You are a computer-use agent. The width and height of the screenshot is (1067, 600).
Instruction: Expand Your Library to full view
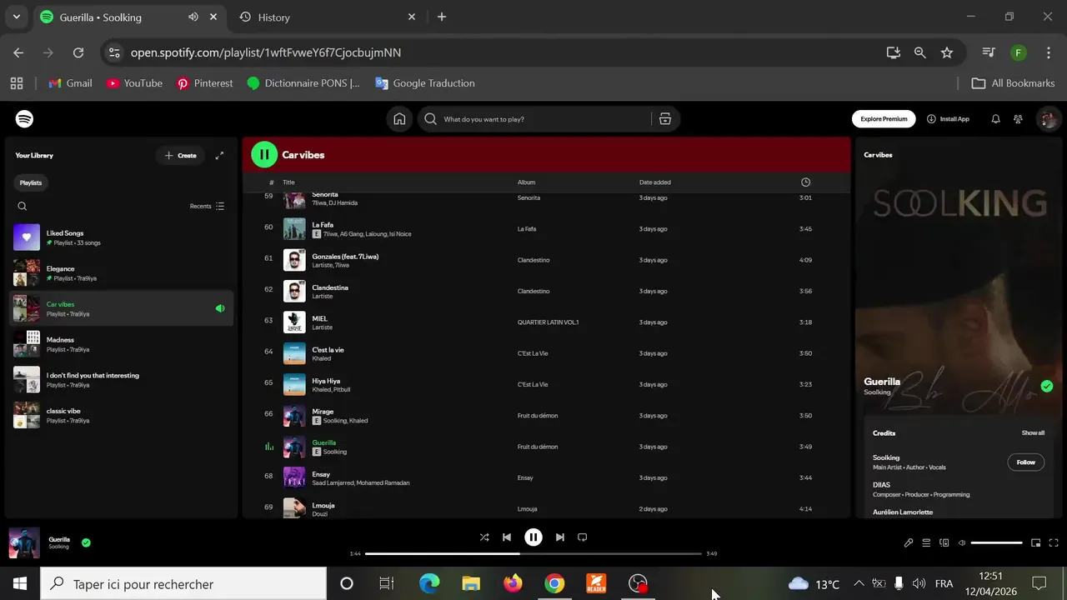click(x=219, y=156)
